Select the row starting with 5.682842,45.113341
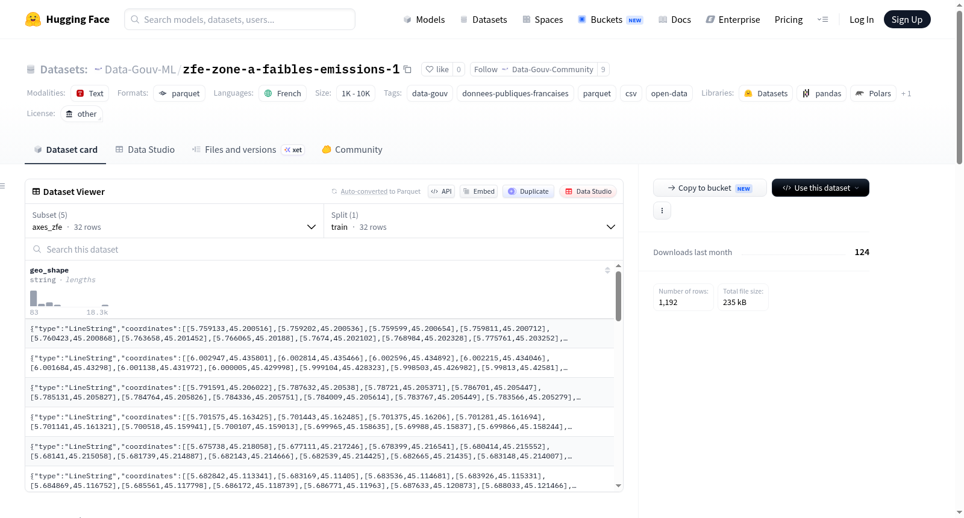This screenshot has width=964, height=518. point(319,479)
